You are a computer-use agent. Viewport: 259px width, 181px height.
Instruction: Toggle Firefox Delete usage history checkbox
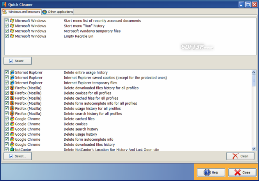(x=7, y=108)
